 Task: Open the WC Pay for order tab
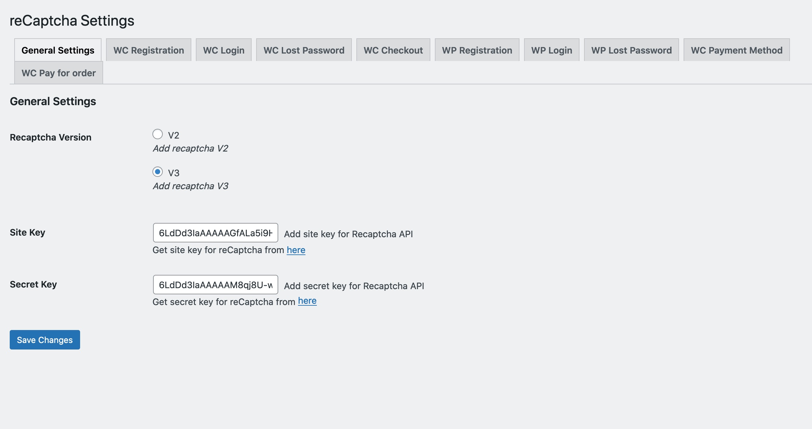coord(59,73)
